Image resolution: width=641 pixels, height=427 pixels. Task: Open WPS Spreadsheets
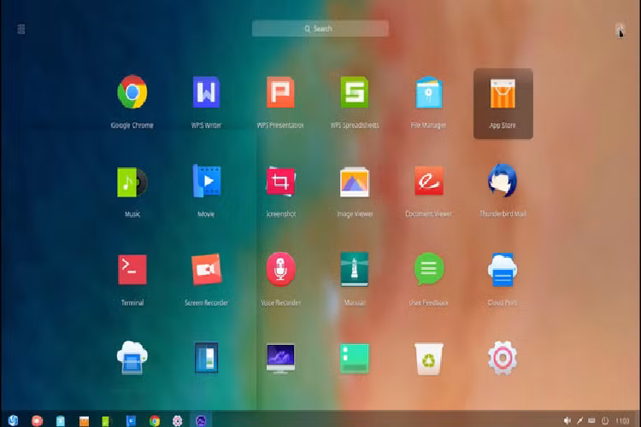355,92
